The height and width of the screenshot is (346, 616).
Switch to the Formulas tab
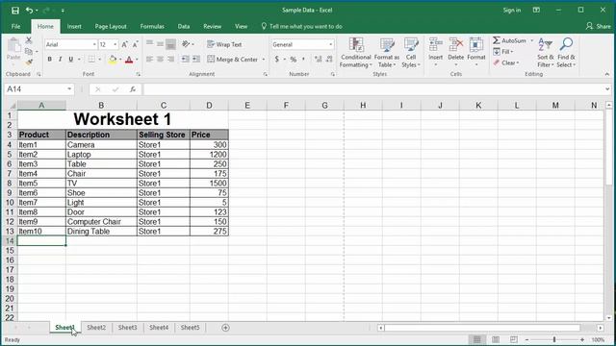pos(152,26)
